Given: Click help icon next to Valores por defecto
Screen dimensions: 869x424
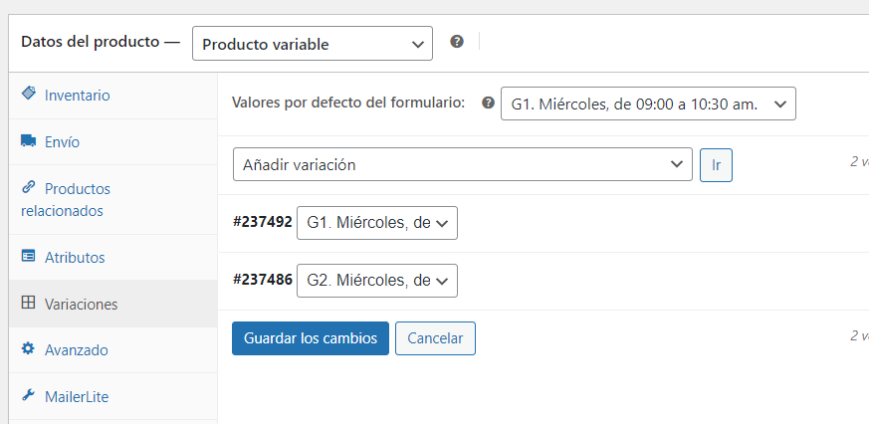Looking at the screenshot, I should click(x=489, y=103).
